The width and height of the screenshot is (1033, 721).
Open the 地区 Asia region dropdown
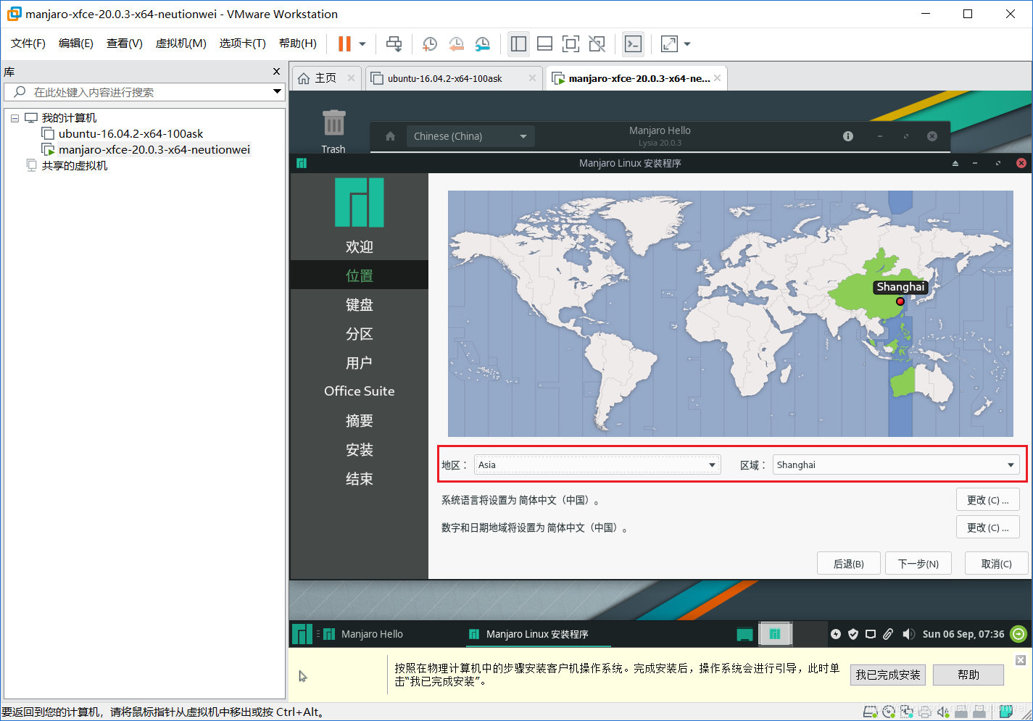(597, 464)
